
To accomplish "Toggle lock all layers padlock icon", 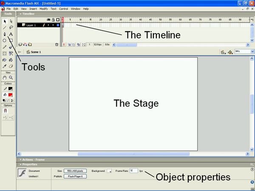I will tap(53, 20).
